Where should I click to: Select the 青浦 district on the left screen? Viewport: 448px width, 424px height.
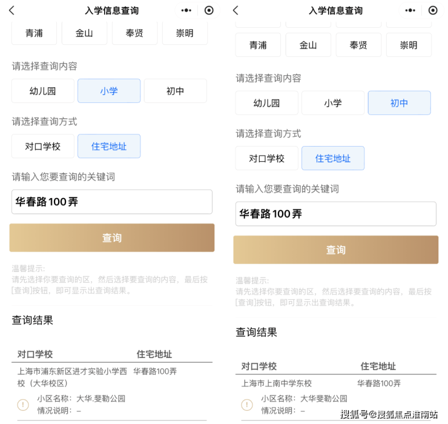pyautogui.click(x=34, y=33)
